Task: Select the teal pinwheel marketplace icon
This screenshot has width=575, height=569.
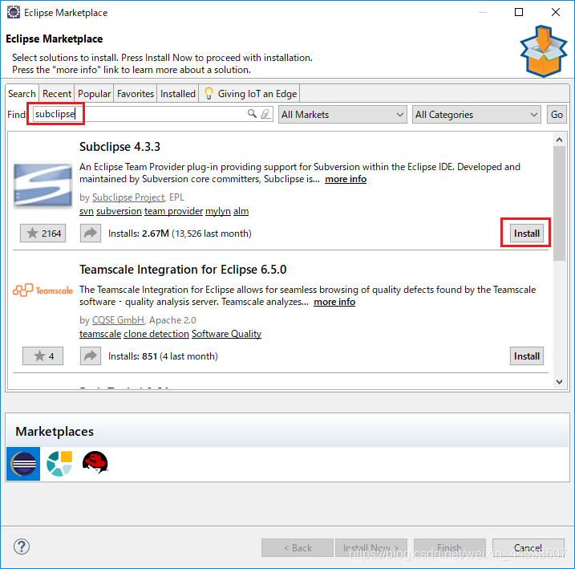Action: point(59,464)
